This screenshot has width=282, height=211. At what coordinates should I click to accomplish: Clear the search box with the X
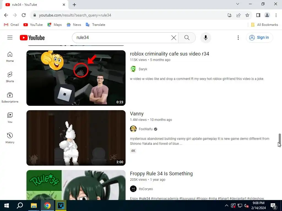pos(174,37)
